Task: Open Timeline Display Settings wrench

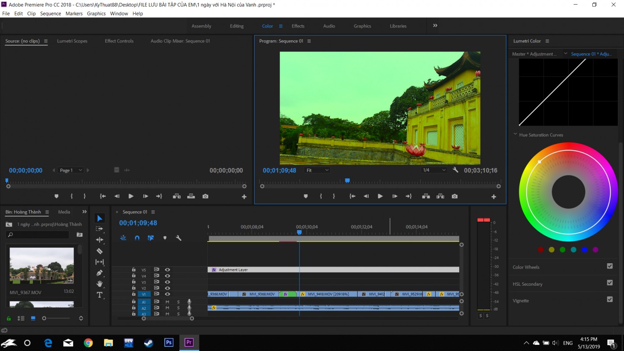Action: coord(178,238)
